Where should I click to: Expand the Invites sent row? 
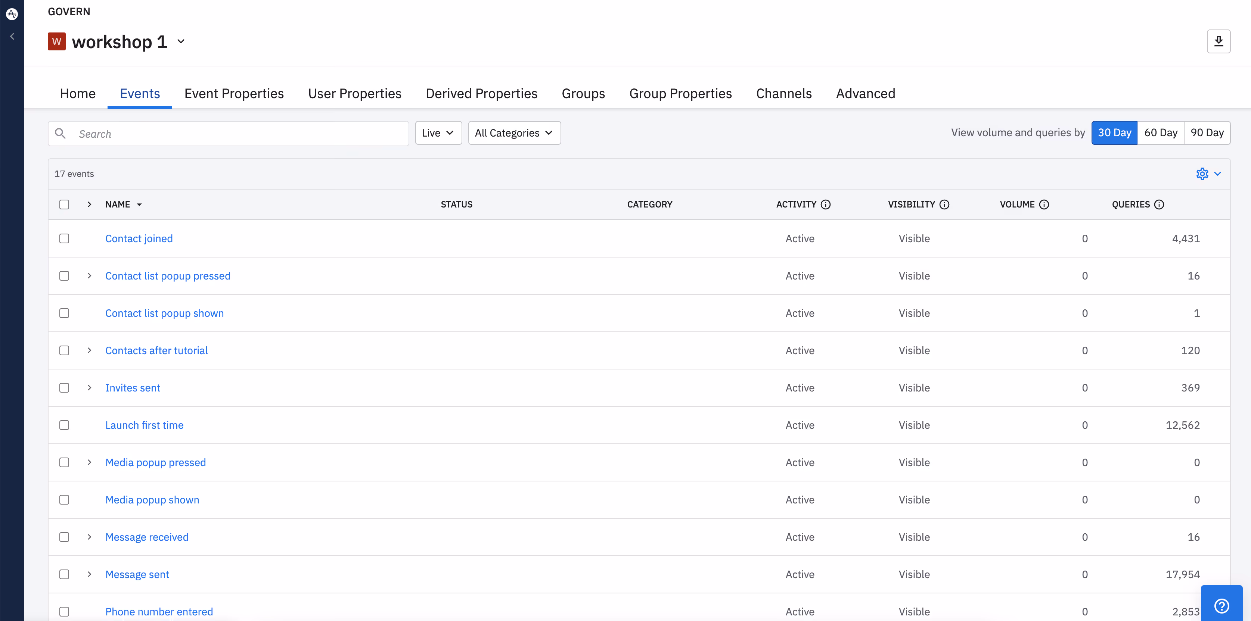click(89, 388)
